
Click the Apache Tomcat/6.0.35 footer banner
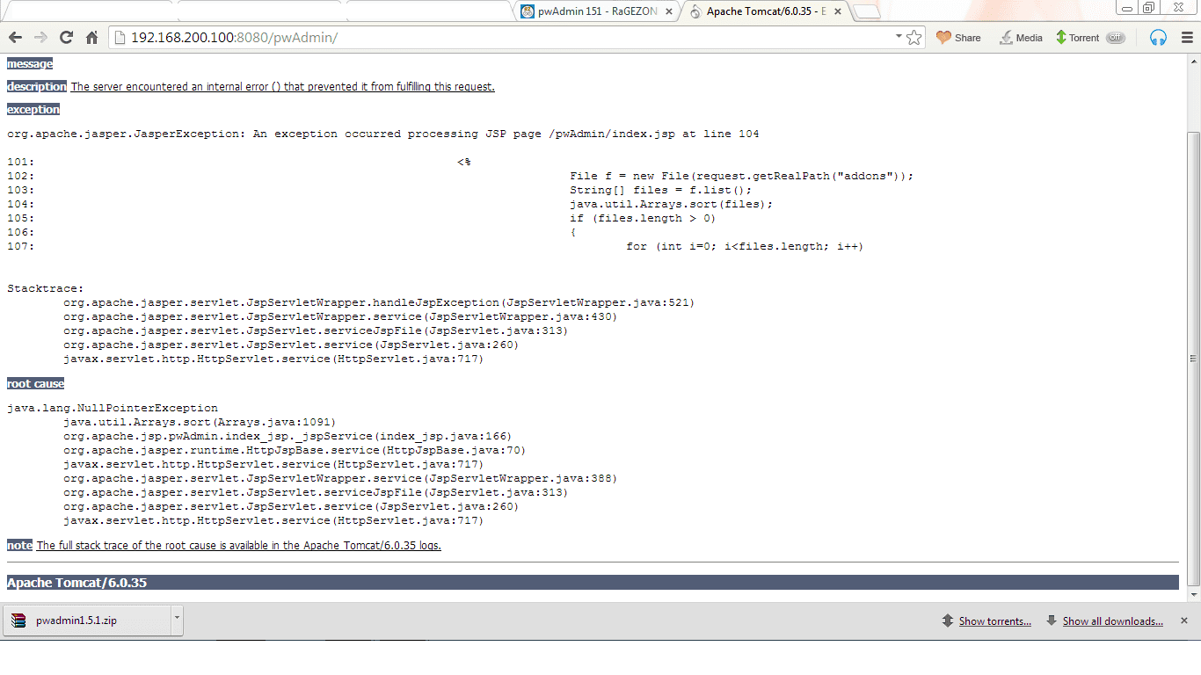tap(593, 583)
